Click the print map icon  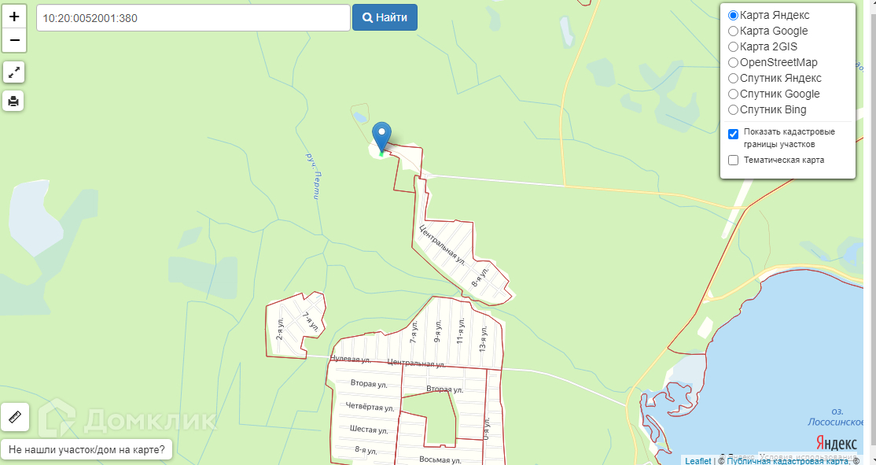pos(14,101)
